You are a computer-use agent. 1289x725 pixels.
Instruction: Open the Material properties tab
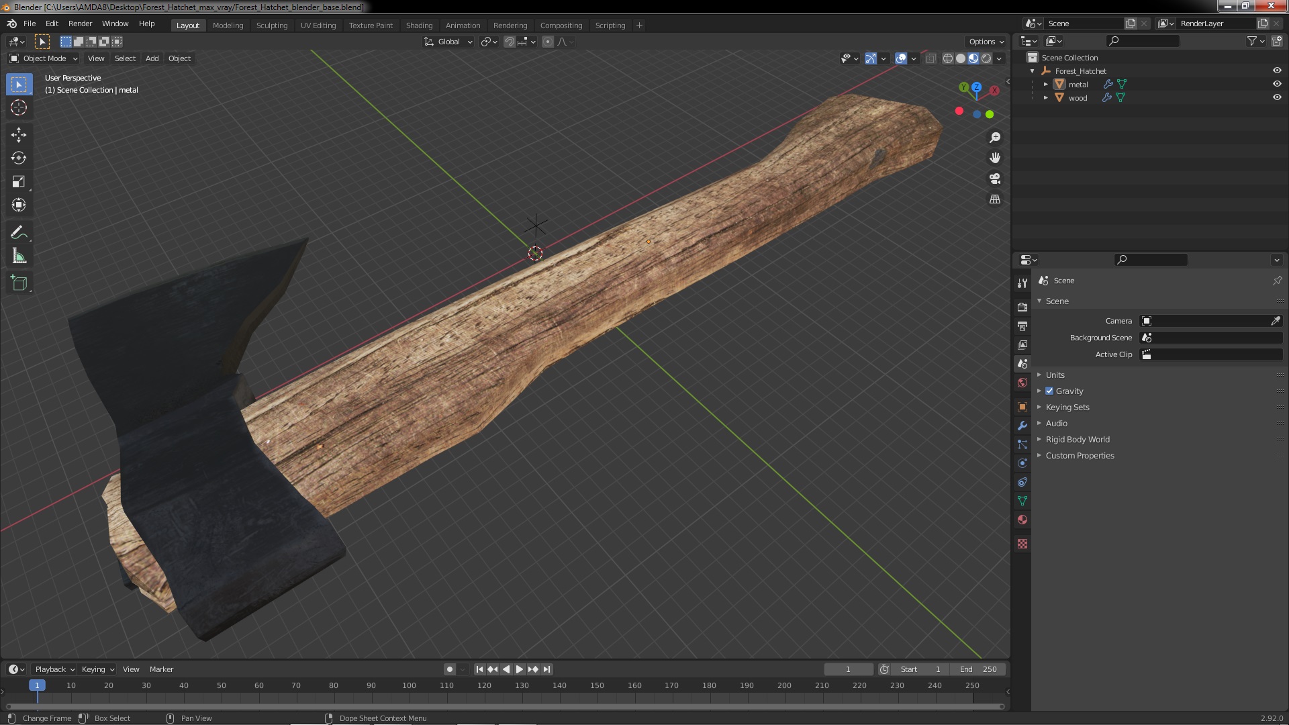tap(1022, 520)
